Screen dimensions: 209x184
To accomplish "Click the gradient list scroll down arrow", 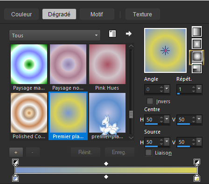I will (131, 138).
